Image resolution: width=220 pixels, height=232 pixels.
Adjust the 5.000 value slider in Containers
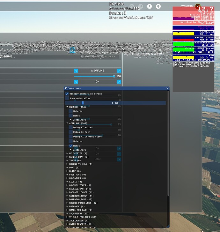115,103
